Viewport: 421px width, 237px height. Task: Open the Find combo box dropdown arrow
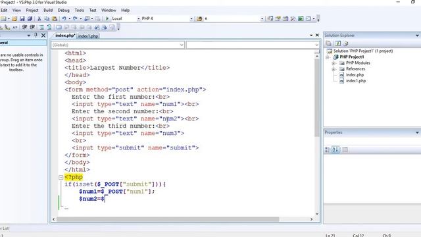262,18
